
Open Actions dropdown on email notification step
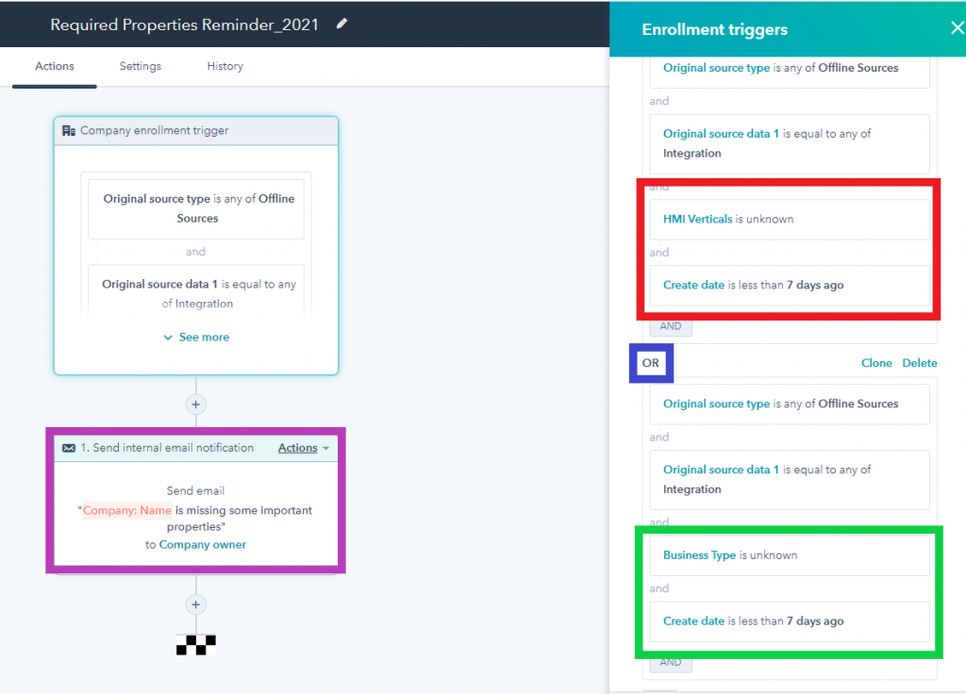pyautogui.click(x=304, y=448)
